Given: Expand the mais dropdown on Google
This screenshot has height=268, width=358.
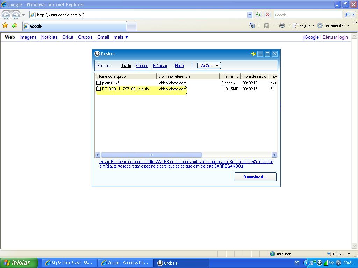Looking at the screenshot, I should coord(121,37).
